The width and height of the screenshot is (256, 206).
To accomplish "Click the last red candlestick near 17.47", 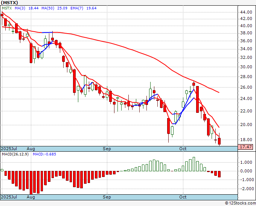I will pos(219,141).
